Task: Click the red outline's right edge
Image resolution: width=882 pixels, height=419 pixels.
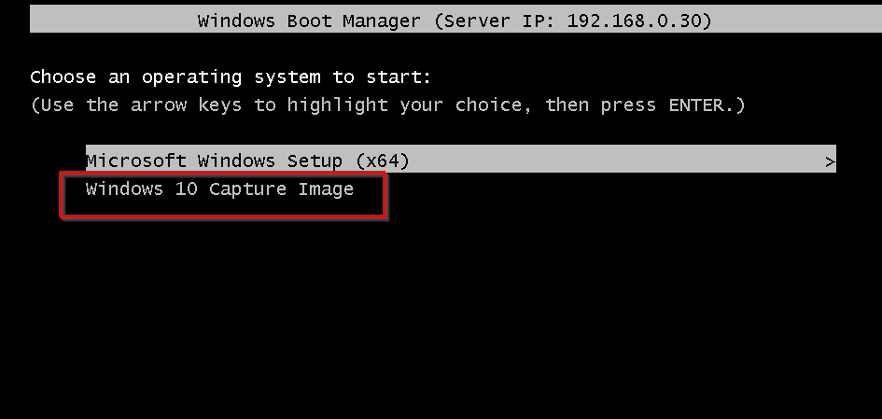Action: [x=385, y=196]
